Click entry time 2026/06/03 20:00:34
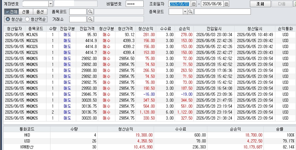The width and height of the screenshot is (296, 150). tap(214, 35)
